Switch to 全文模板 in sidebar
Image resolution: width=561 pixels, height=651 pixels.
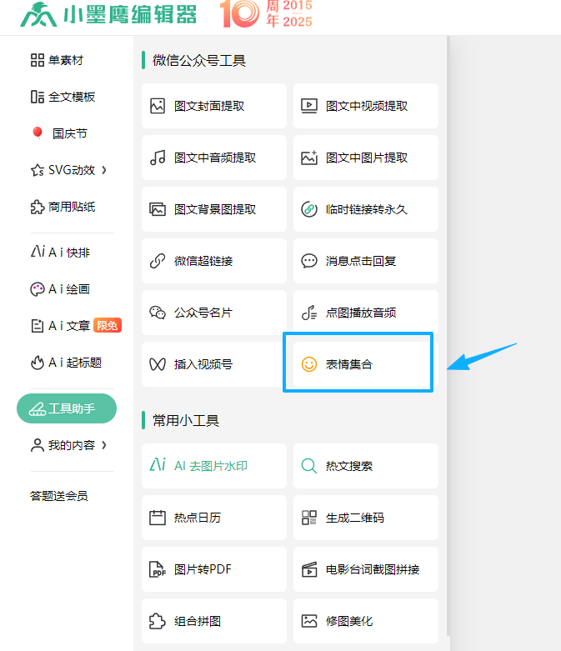point(63,97)
